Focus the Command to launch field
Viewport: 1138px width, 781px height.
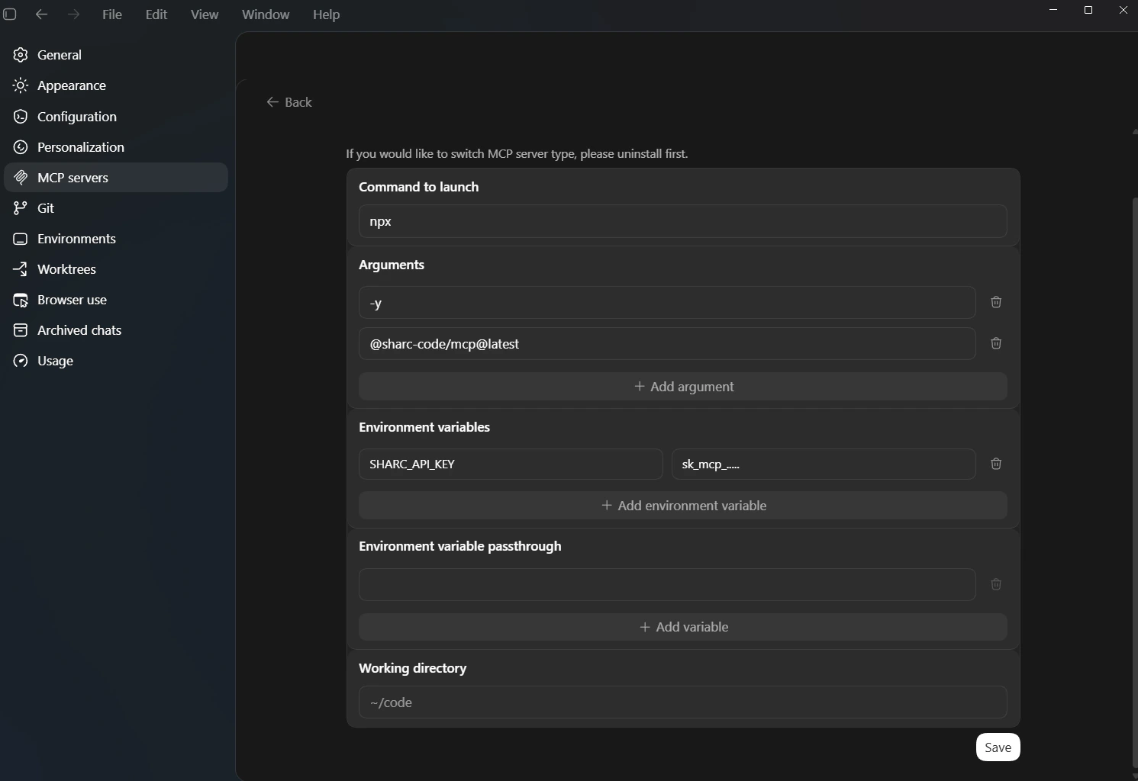click(683, 221)
